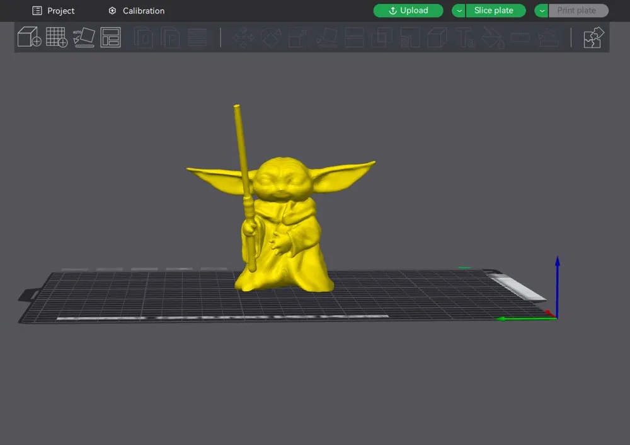Add a new model to the plate

coord(29,37)
